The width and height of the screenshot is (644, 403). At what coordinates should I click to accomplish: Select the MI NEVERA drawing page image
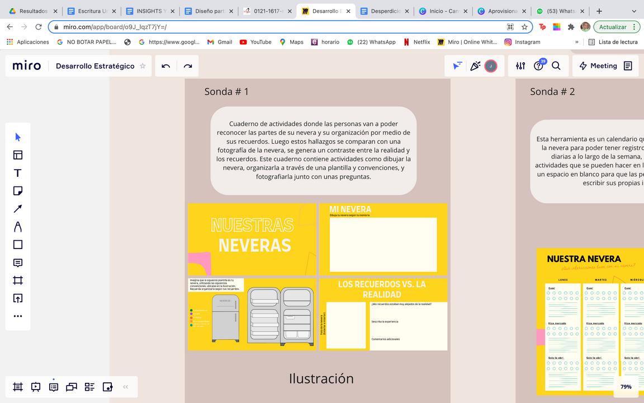383,239
